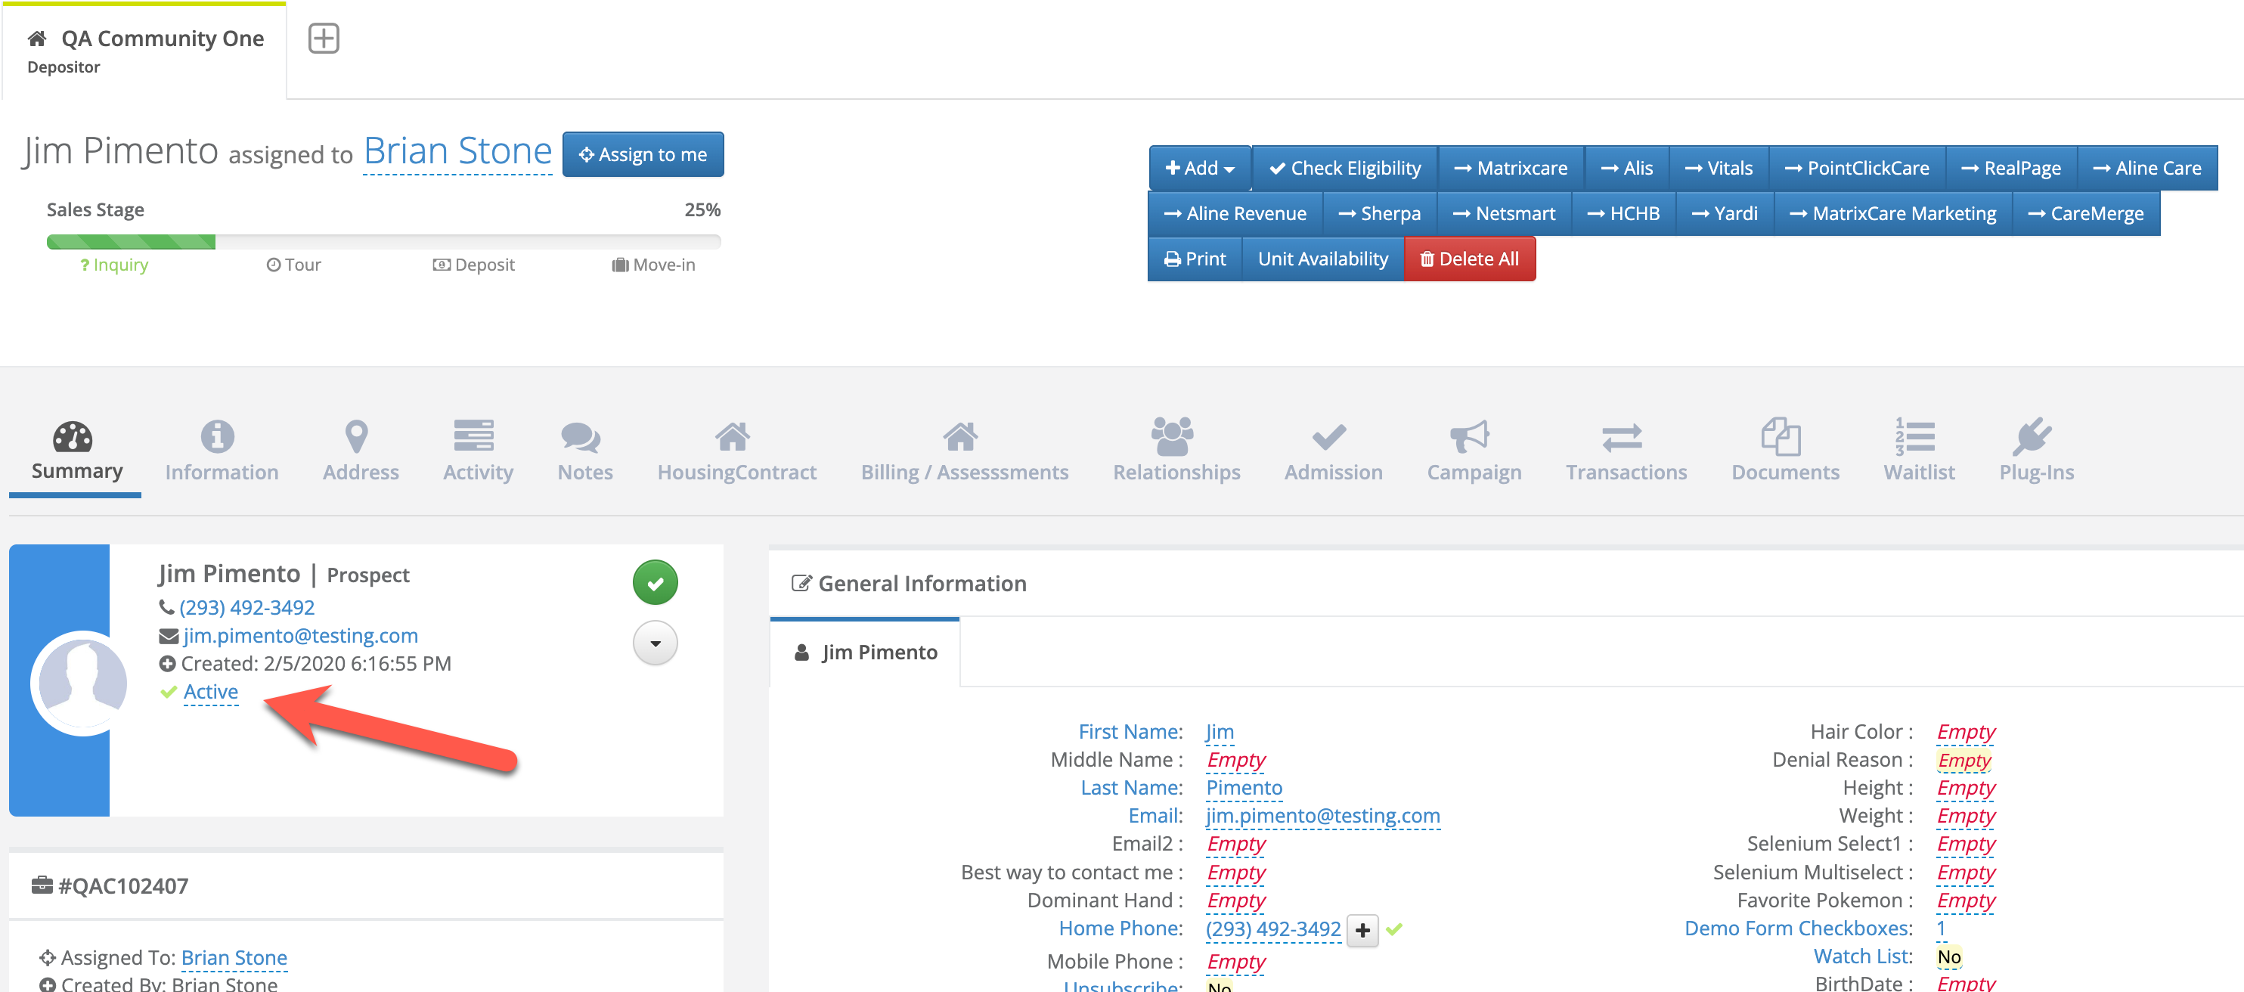Open the Address pin icon
2244x992 pixels.
pos(356,436)
